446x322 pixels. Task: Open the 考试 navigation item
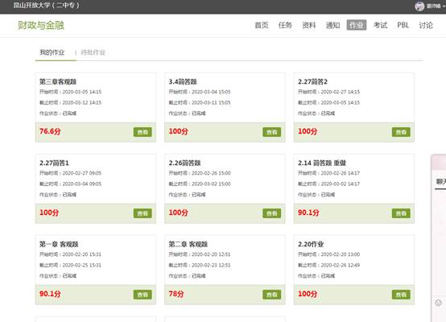click(x=380, y=25)
